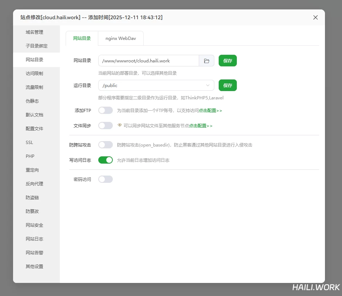Screen dimensions: 342x296
Task: Open 点击配置 link for file sync
Action: coord(200,126)
